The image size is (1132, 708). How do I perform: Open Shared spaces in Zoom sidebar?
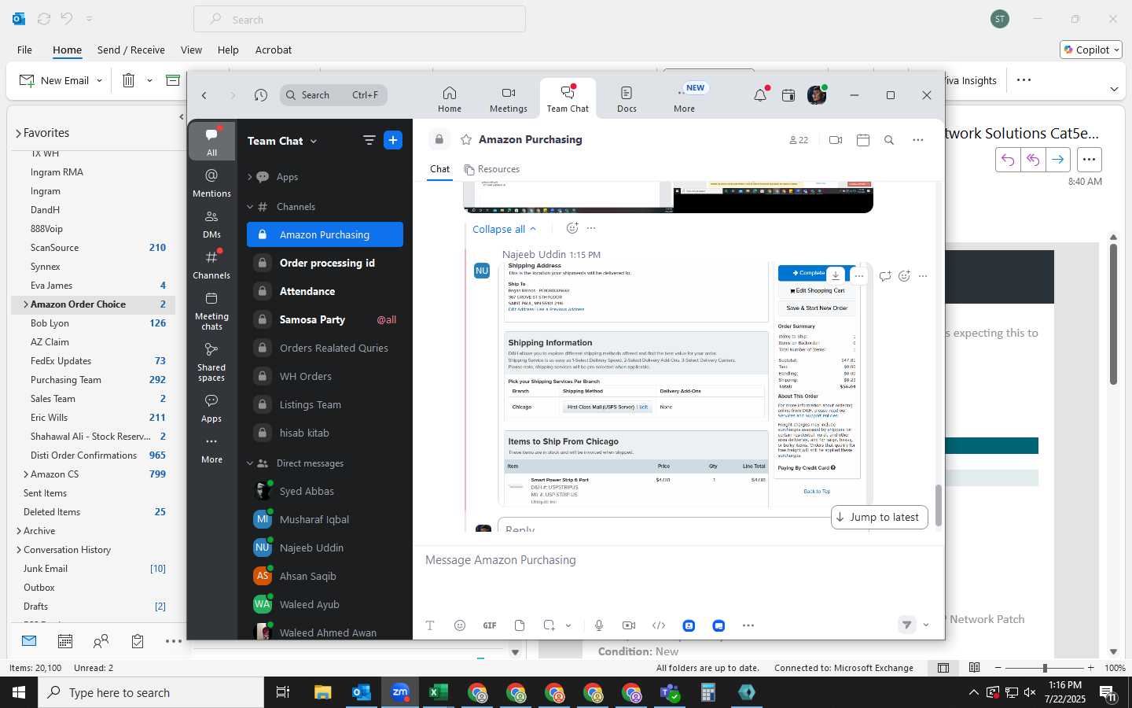(x=211, y=362)
